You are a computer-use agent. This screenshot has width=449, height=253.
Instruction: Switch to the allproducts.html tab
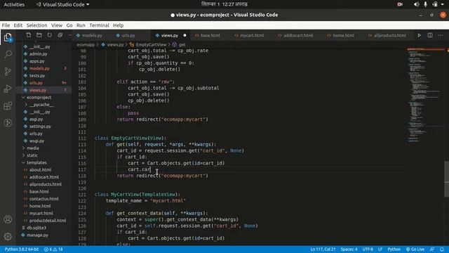click(390, 35)
